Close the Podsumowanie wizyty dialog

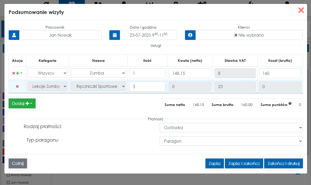[301, 10]
